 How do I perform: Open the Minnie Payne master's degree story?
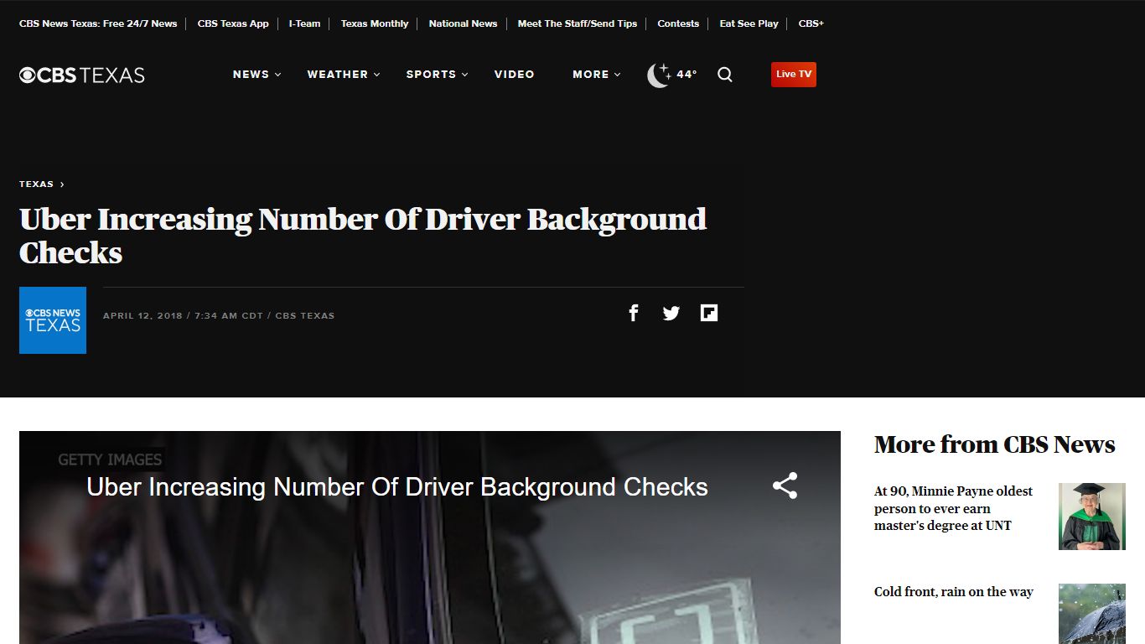point(954,508)
